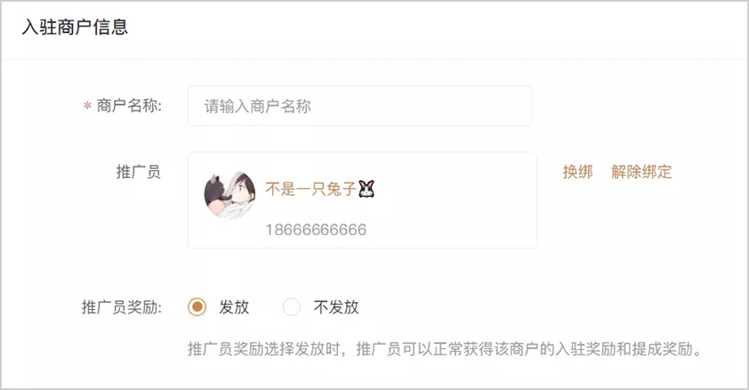The image size is (749, 390).
Task: Click the 不发放 option label text
Action: pyautogui.click(x=336, y=307)
